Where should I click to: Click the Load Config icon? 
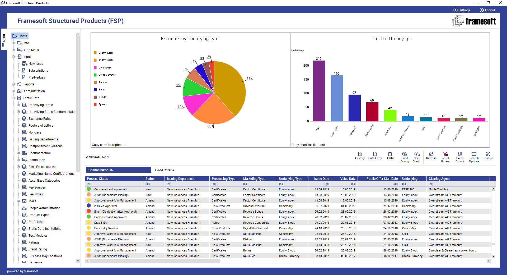point(405,154)
